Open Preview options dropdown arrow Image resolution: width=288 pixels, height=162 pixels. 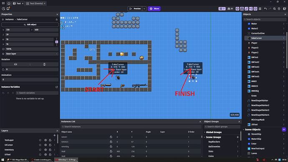[x=144, y=9]
